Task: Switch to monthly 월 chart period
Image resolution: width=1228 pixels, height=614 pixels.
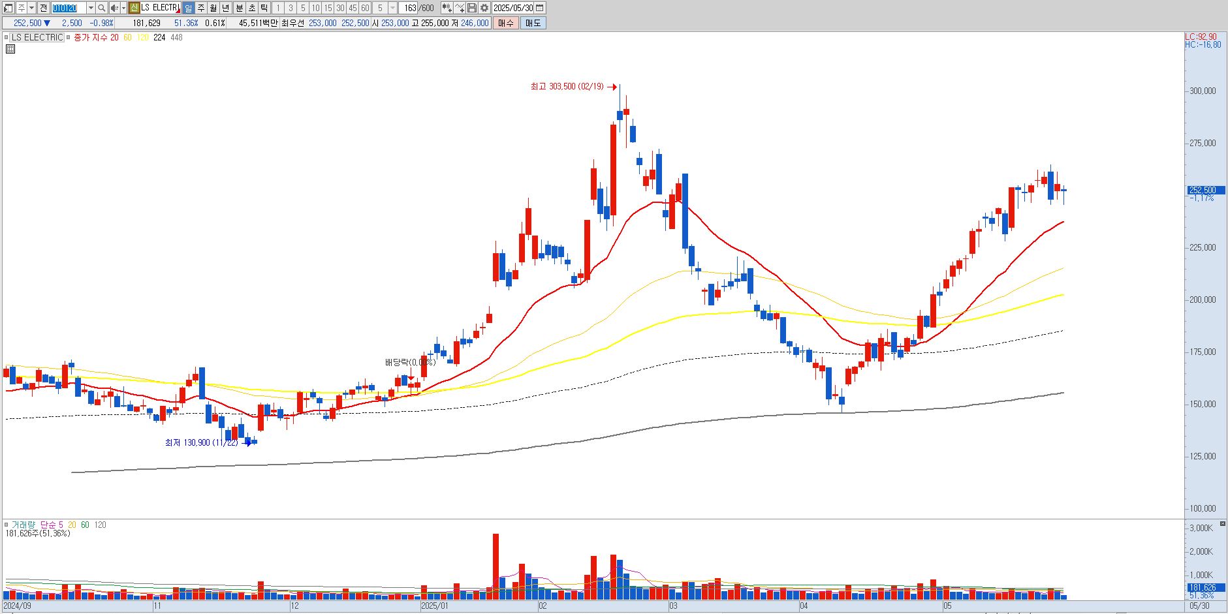Action: (213, 8)
